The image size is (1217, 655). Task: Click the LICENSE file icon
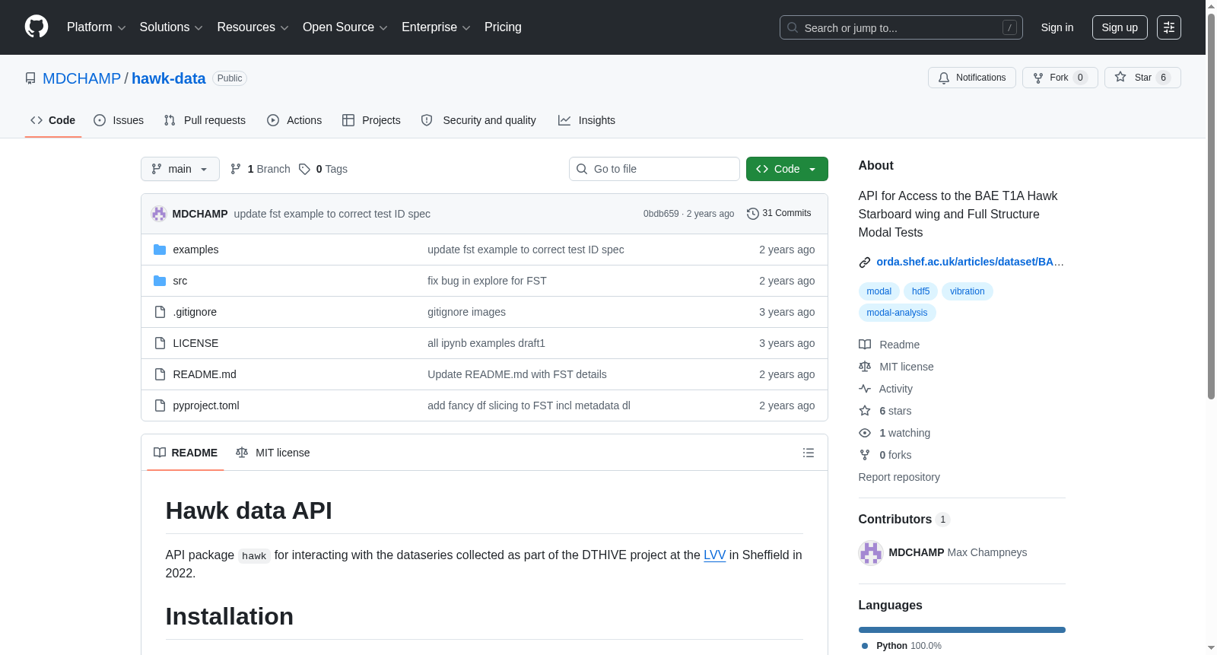(160, 343)
